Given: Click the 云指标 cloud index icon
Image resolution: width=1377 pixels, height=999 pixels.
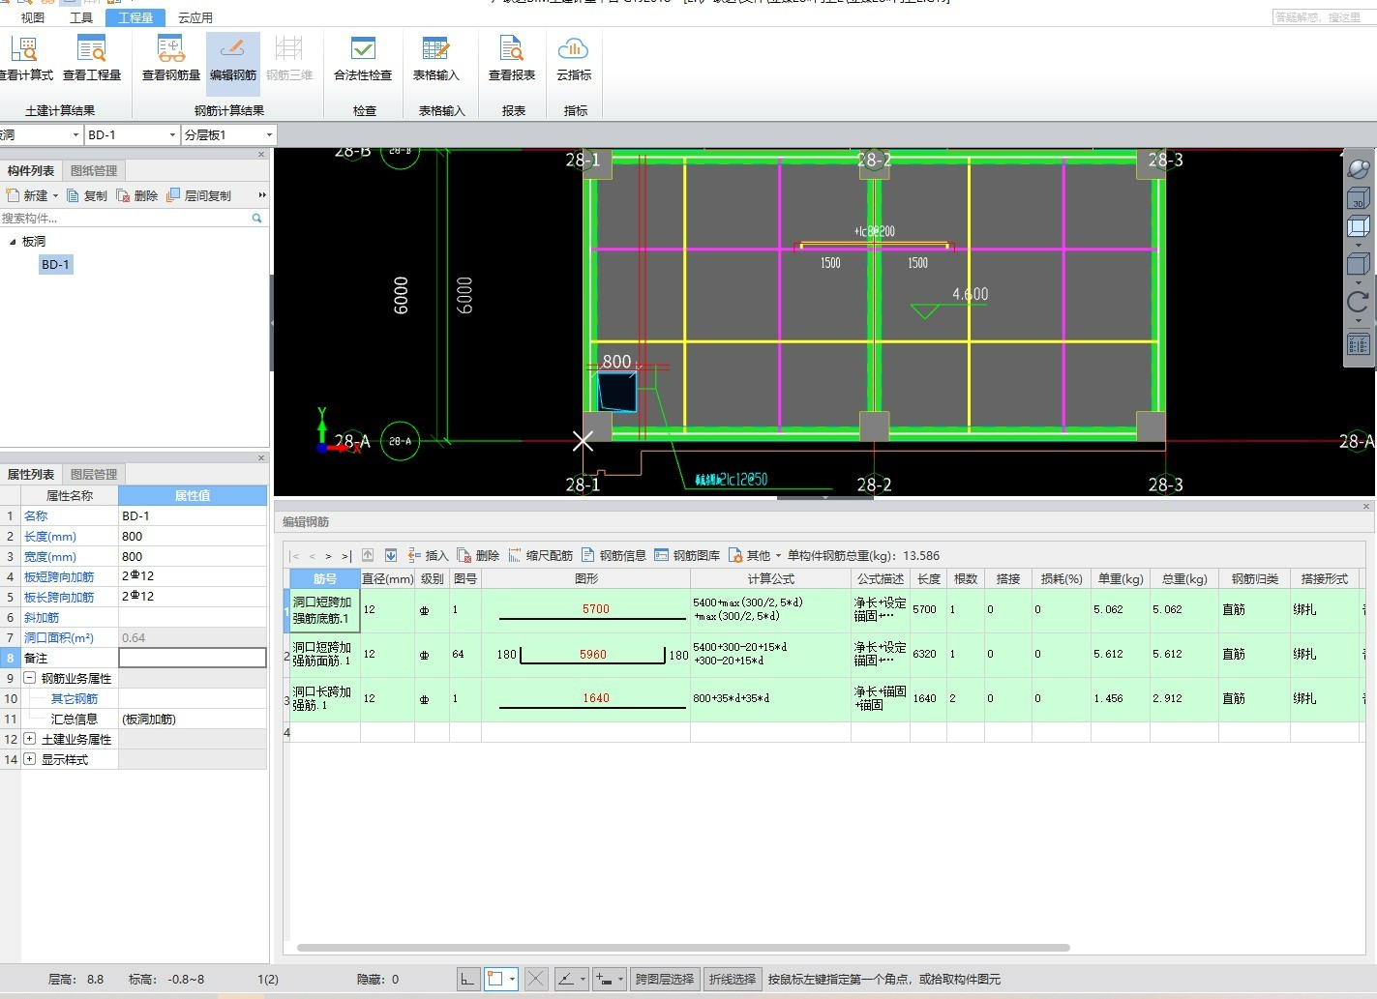Looking at the screenshot, I should pyautogui.click(x=574, y=58).
